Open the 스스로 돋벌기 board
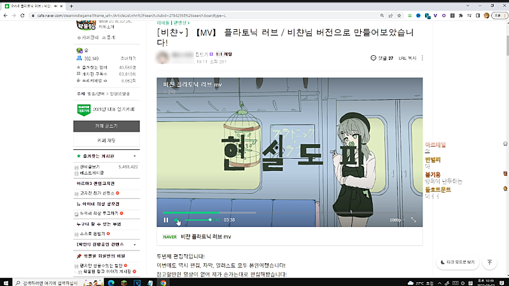509x286 pixels. 92,234
